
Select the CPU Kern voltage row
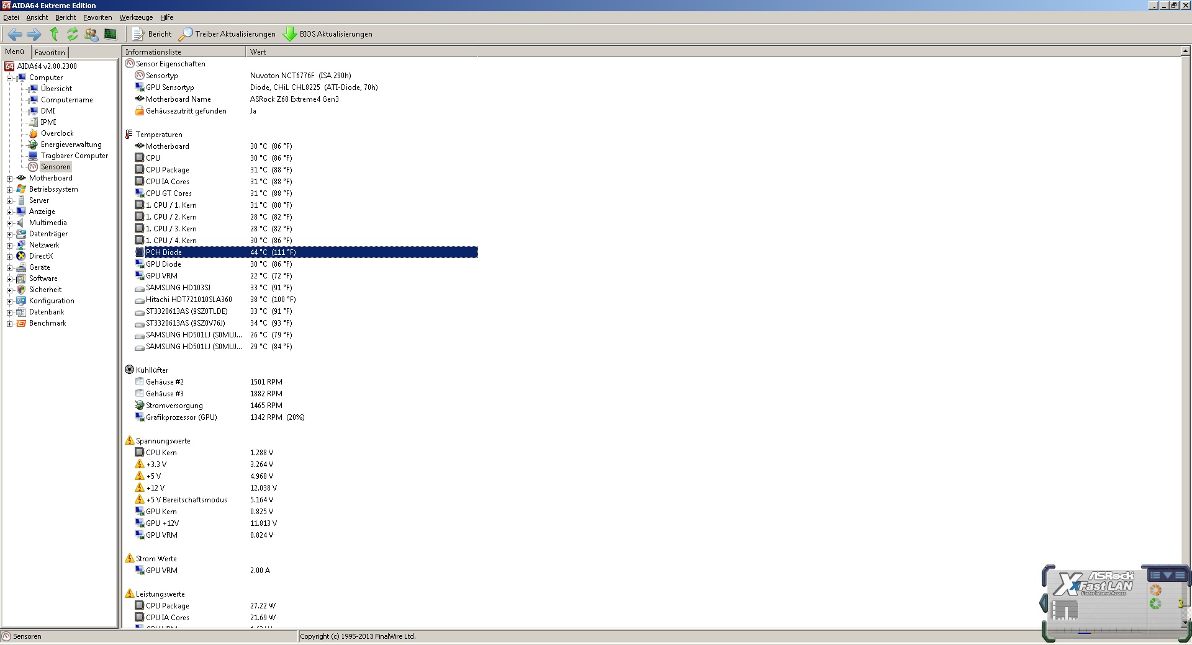(x=306, y=453)
